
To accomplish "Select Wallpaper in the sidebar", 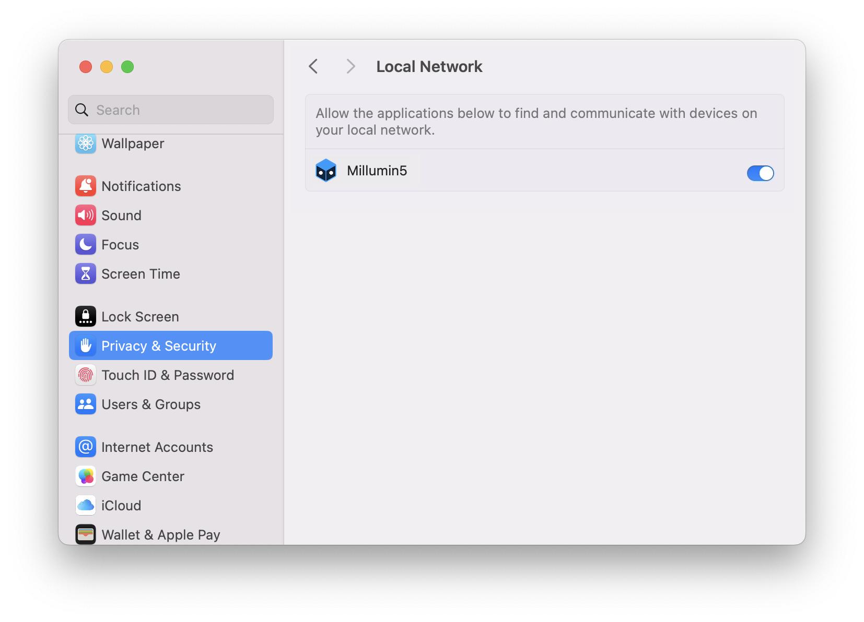I will pos(133,143).
